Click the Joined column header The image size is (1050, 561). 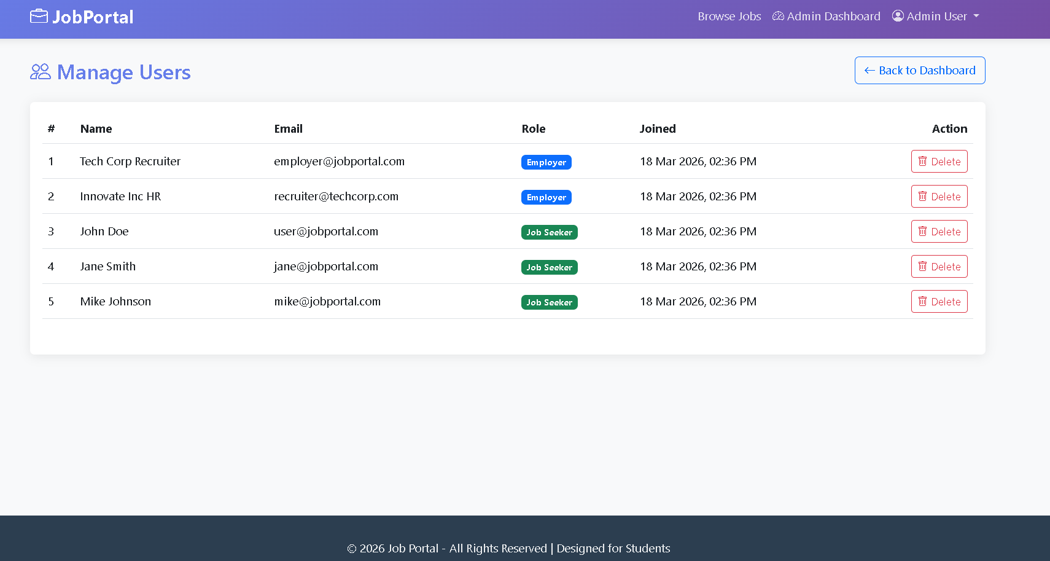pos(658,129)
